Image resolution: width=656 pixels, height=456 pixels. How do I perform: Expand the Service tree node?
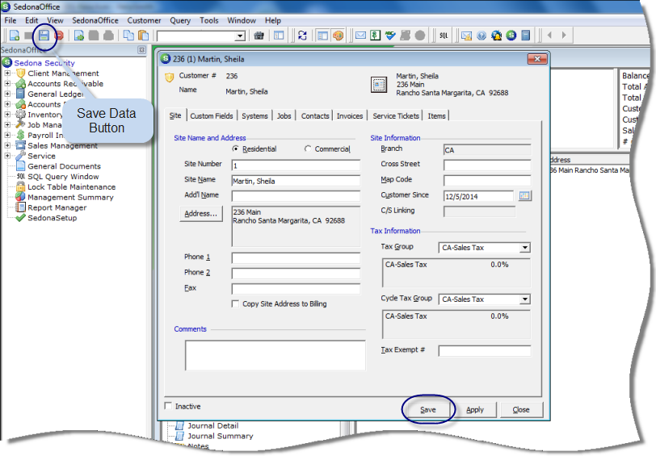(x=7, y=156)
